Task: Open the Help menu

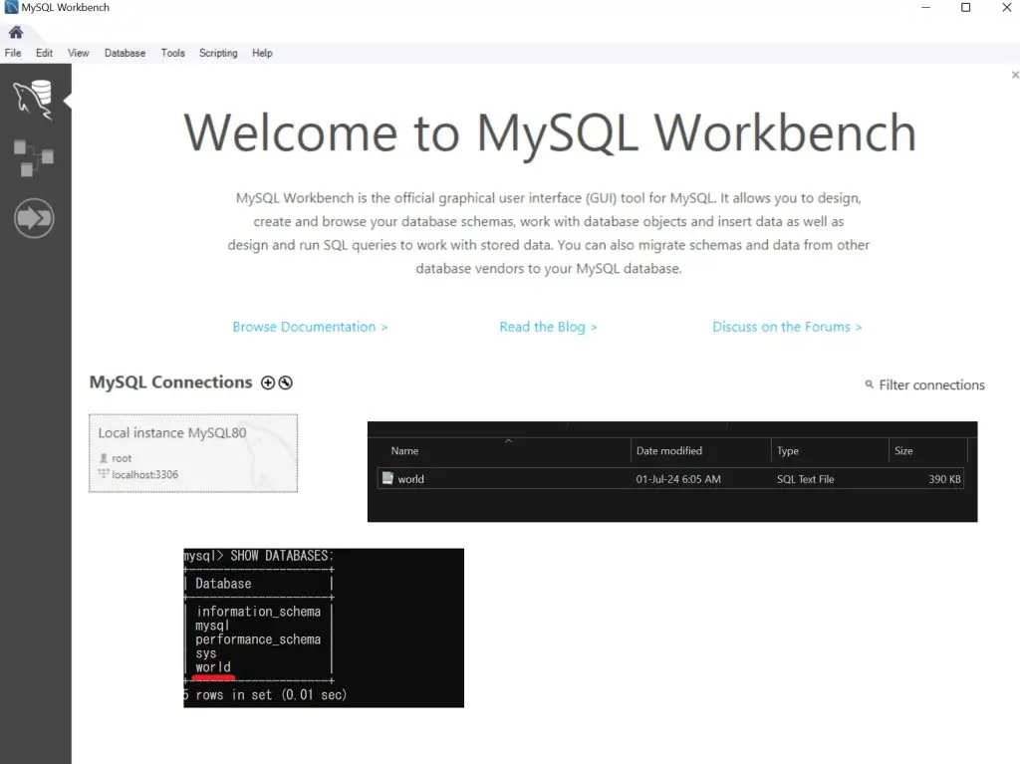Action: click(262, 53)
